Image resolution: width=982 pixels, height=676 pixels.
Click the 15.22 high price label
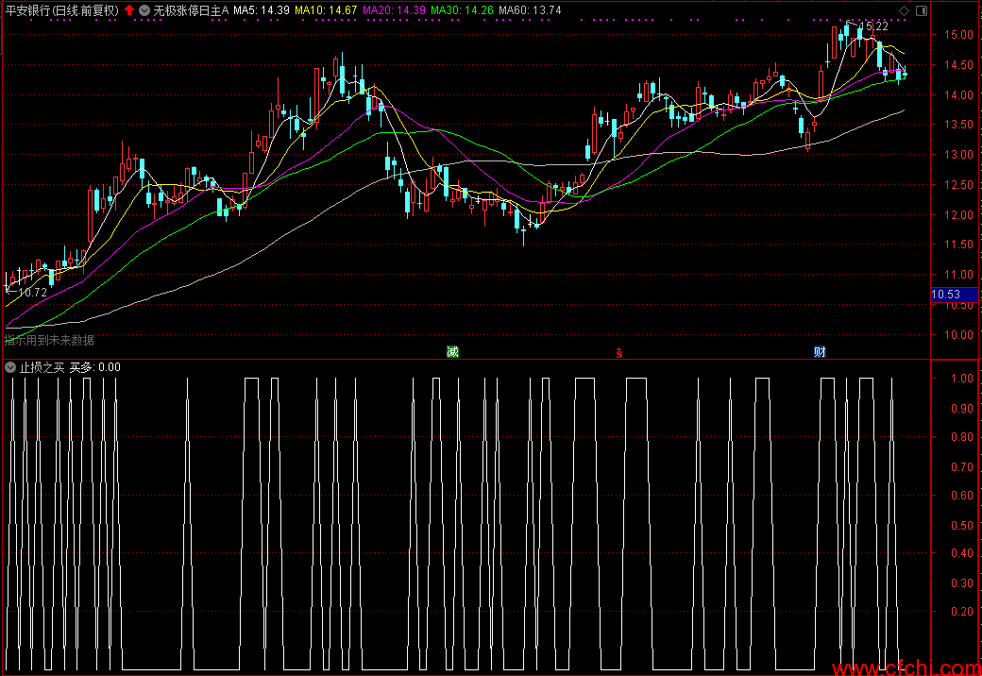pyautogui.click(x=873, y=26)
